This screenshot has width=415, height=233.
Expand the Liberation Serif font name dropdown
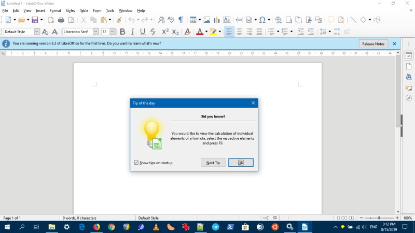tap(95, 32)
